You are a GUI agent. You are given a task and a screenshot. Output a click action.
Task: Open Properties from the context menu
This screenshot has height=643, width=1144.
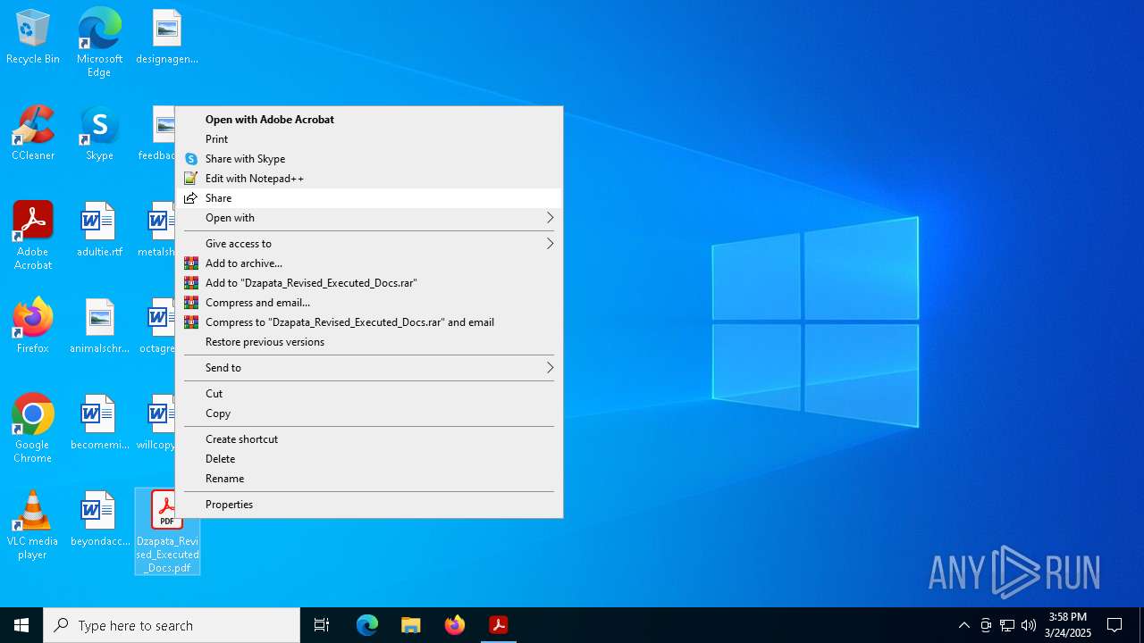click(369, 505)
